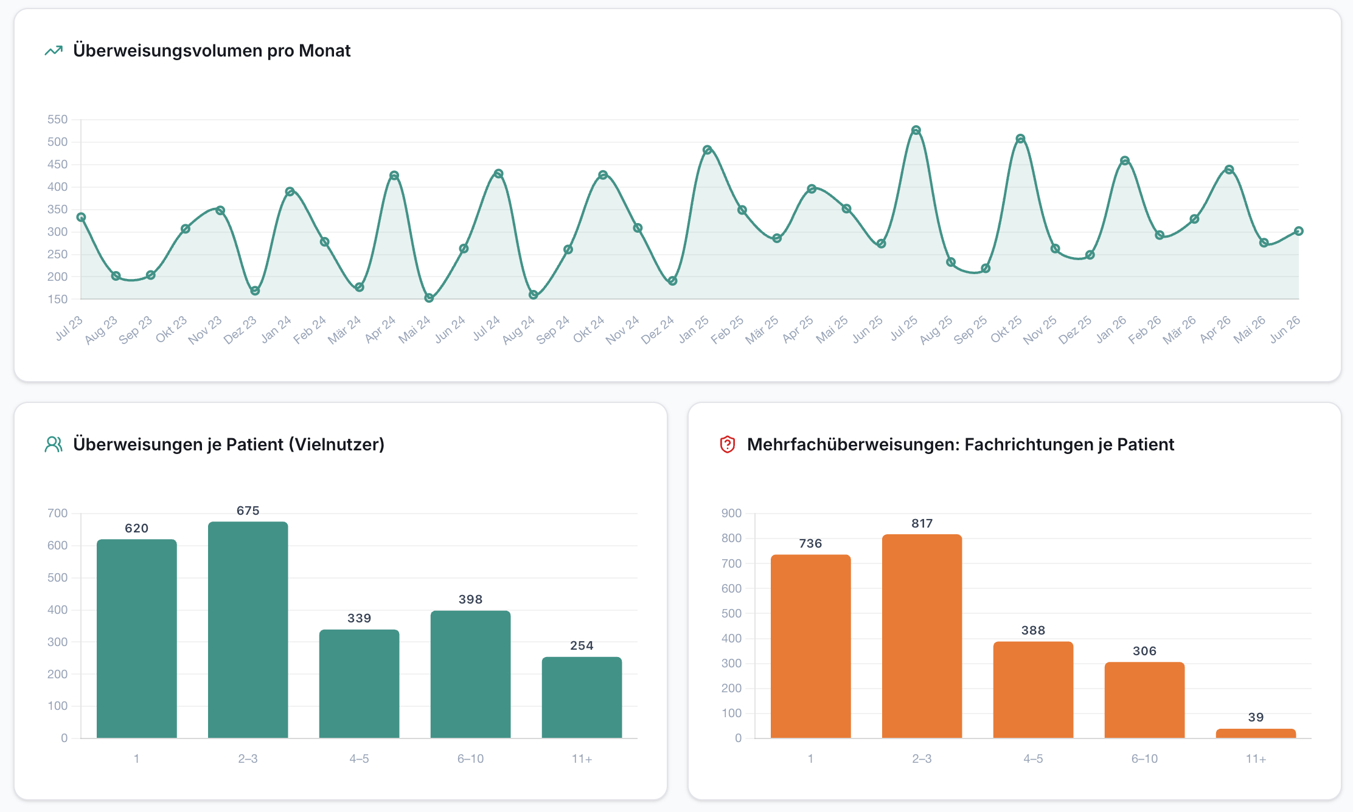The image size is (1353, 812).
Task: Click the trend arrow icon beside Überweisungsvolumen
Action: (54, 50)
